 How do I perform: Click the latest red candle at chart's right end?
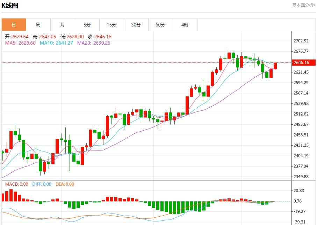coord(275,66)
